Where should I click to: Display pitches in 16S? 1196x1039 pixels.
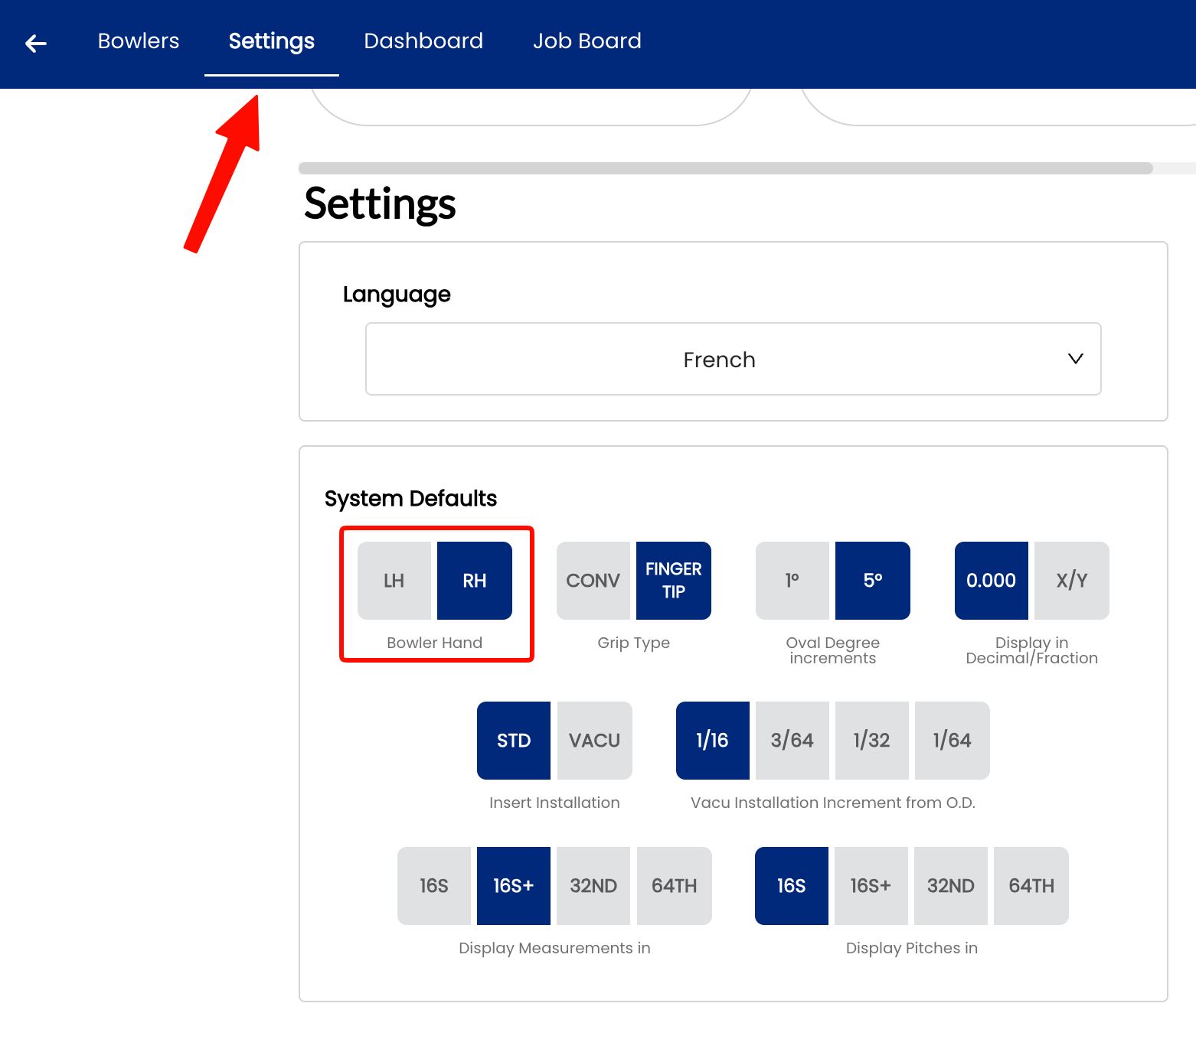792,886
